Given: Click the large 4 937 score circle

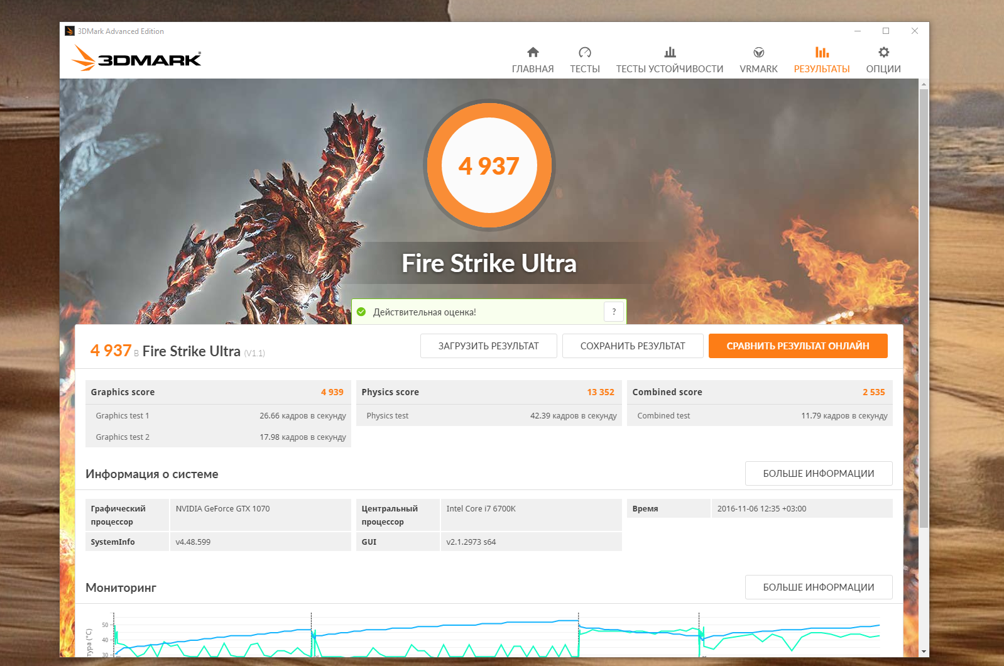Looking at the screenshot, I should [489, 166].
